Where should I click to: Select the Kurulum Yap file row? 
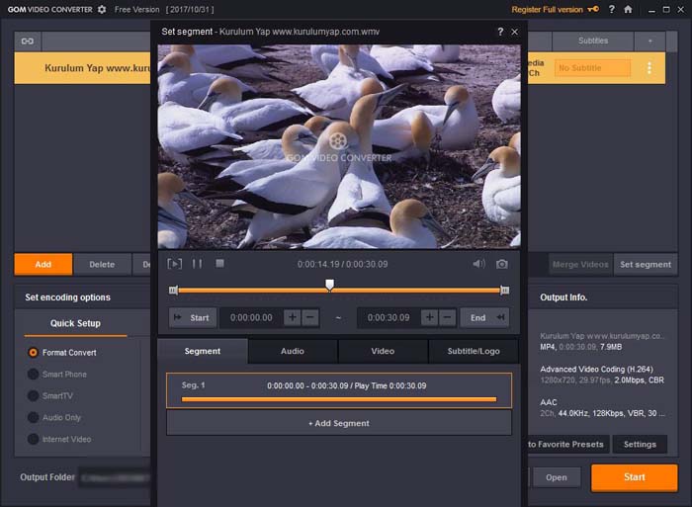click(82, 68)
